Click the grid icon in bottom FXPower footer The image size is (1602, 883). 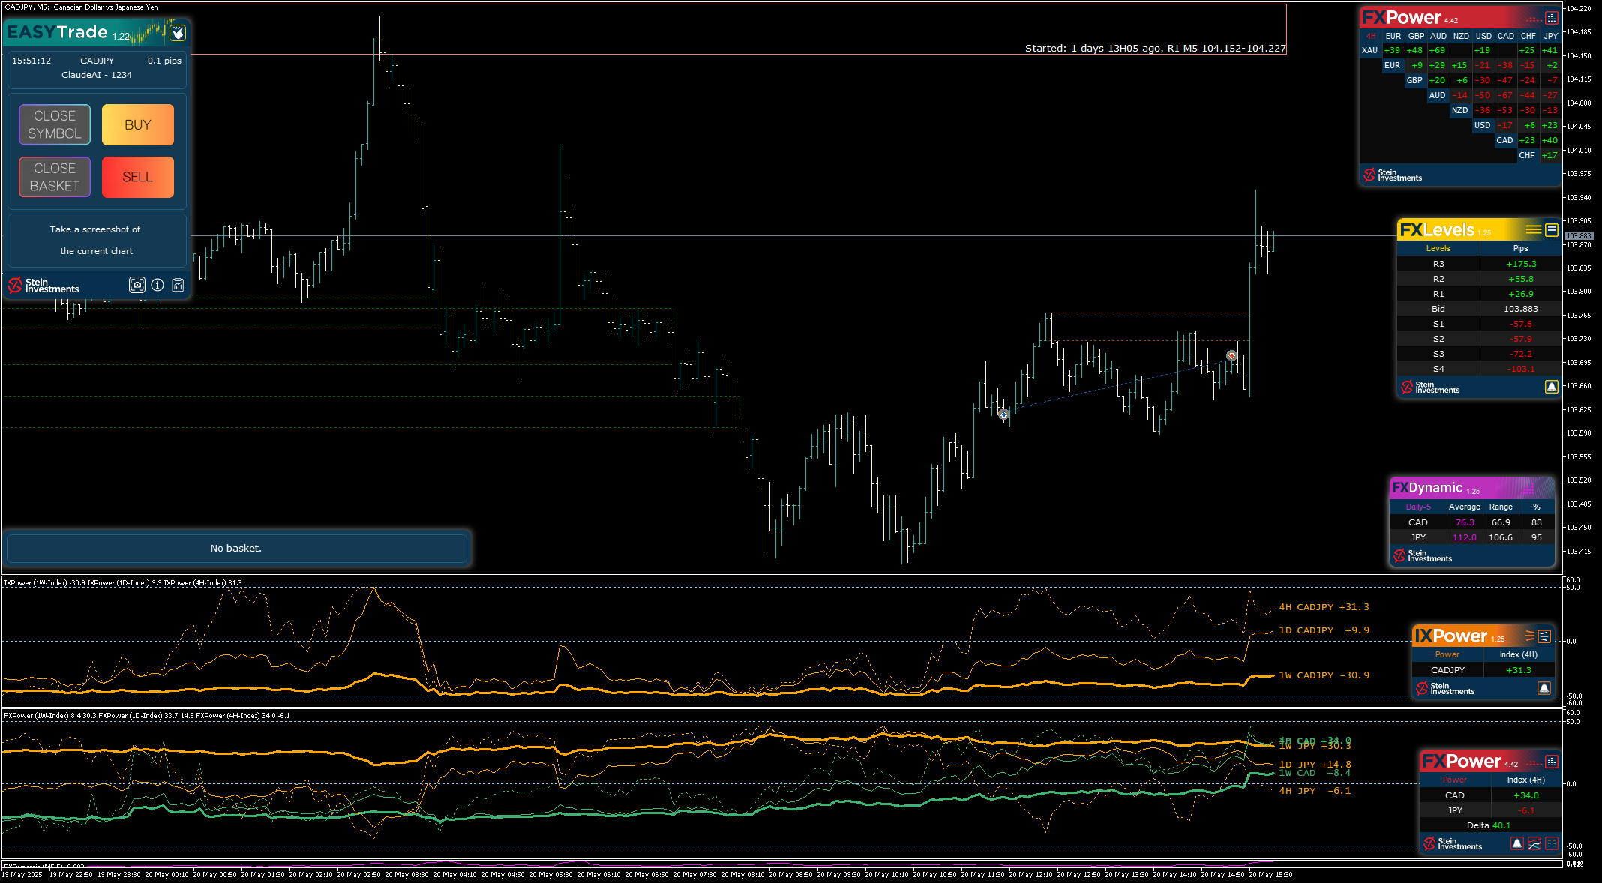[x=1552, y=843]
